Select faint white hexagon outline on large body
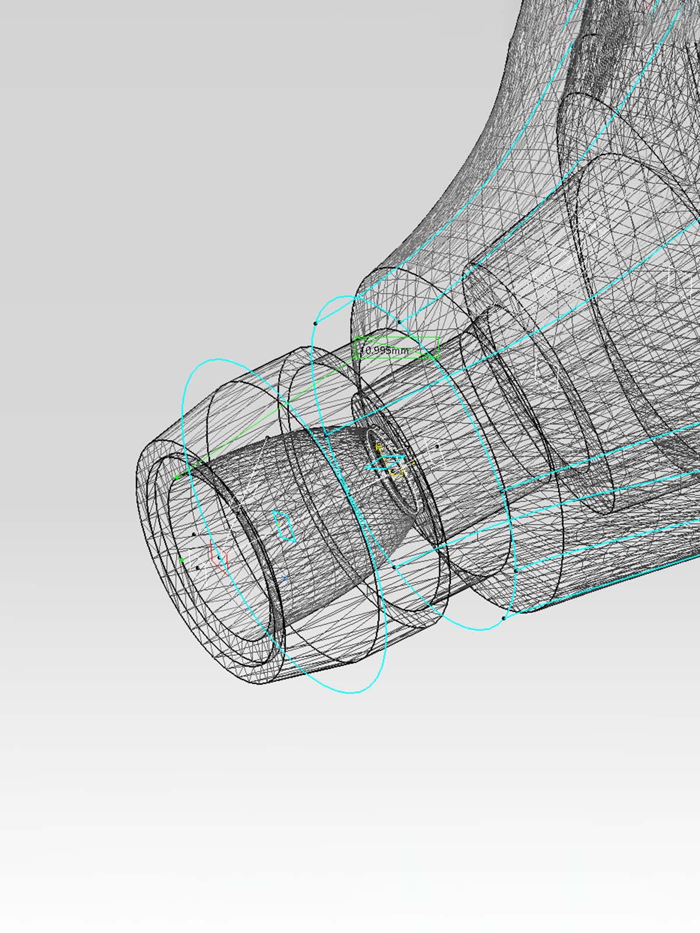This screenshot has height=933, width=700. pos(547,372)
